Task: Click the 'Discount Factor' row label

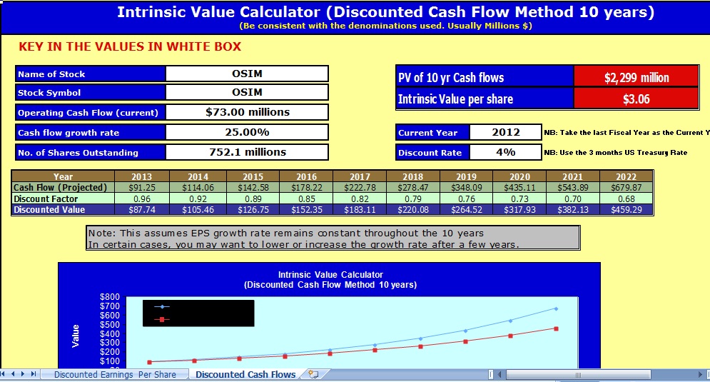Action: click(x=63, y=198)
